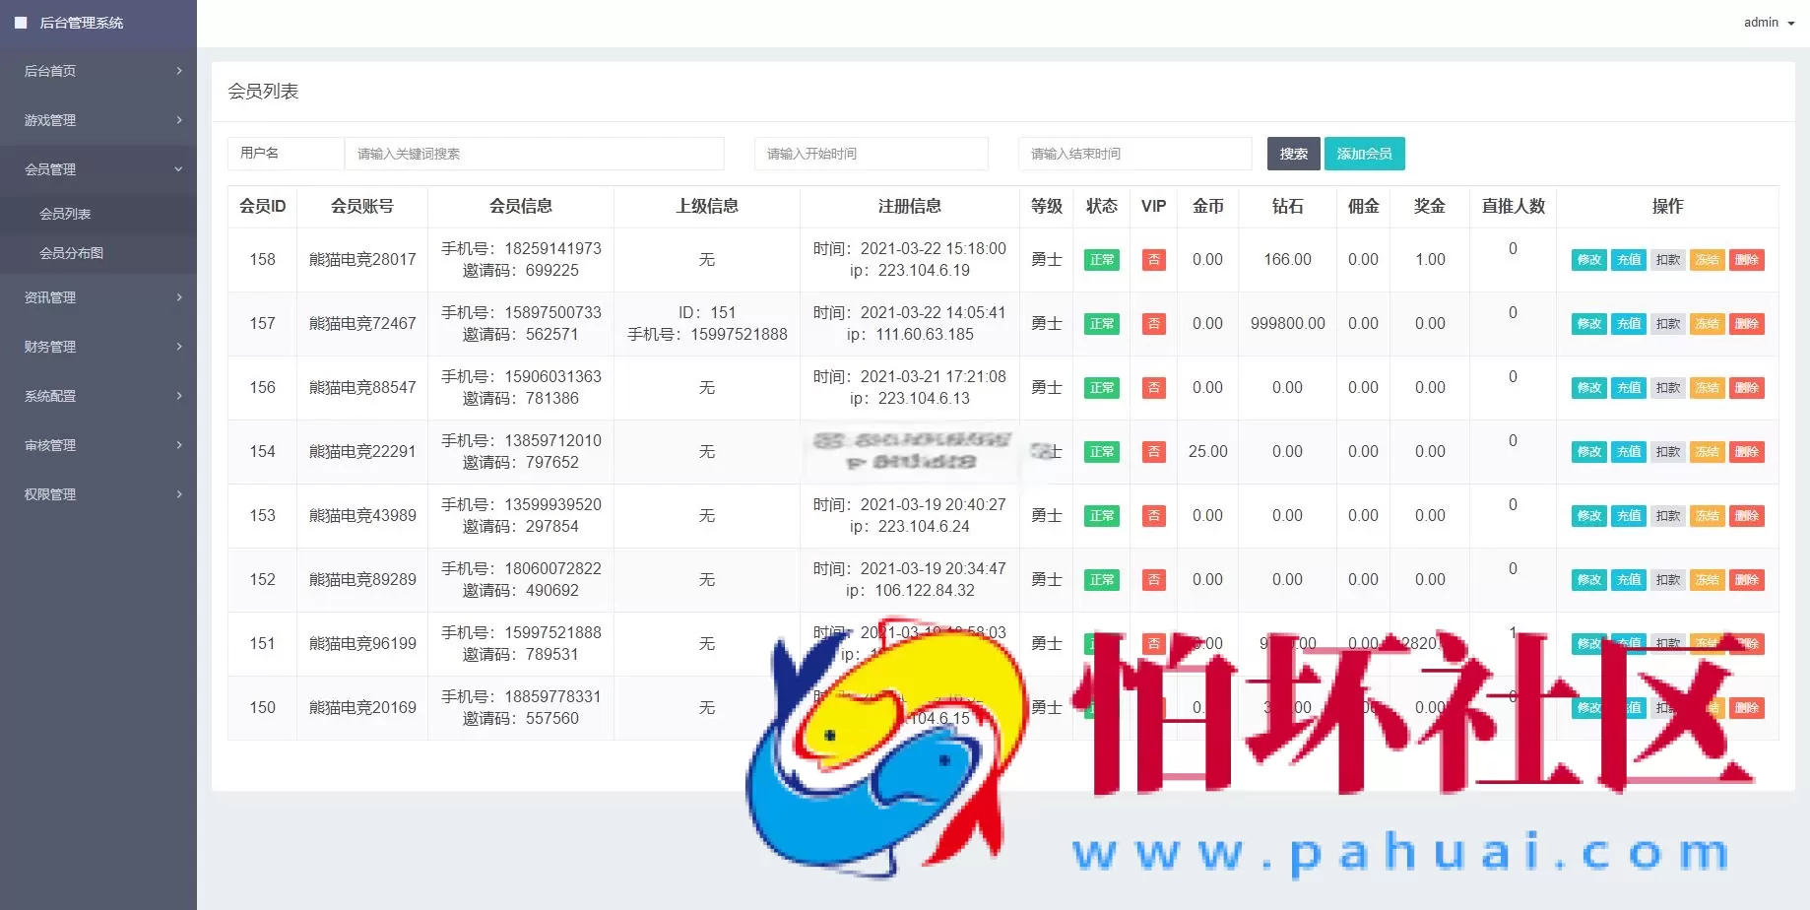The width and height of the screenshot is (1810, 910).
Task: Select 会员列表 in the sidebar
Action: [66, 213]
